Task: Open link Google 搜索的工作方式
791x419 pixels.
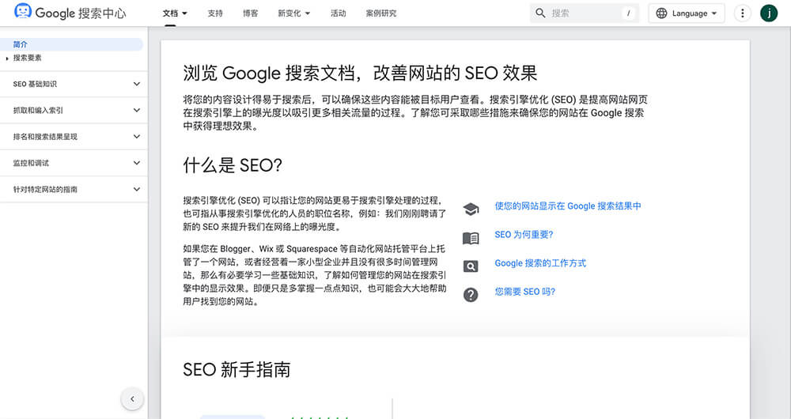Action: click(540, 263)
